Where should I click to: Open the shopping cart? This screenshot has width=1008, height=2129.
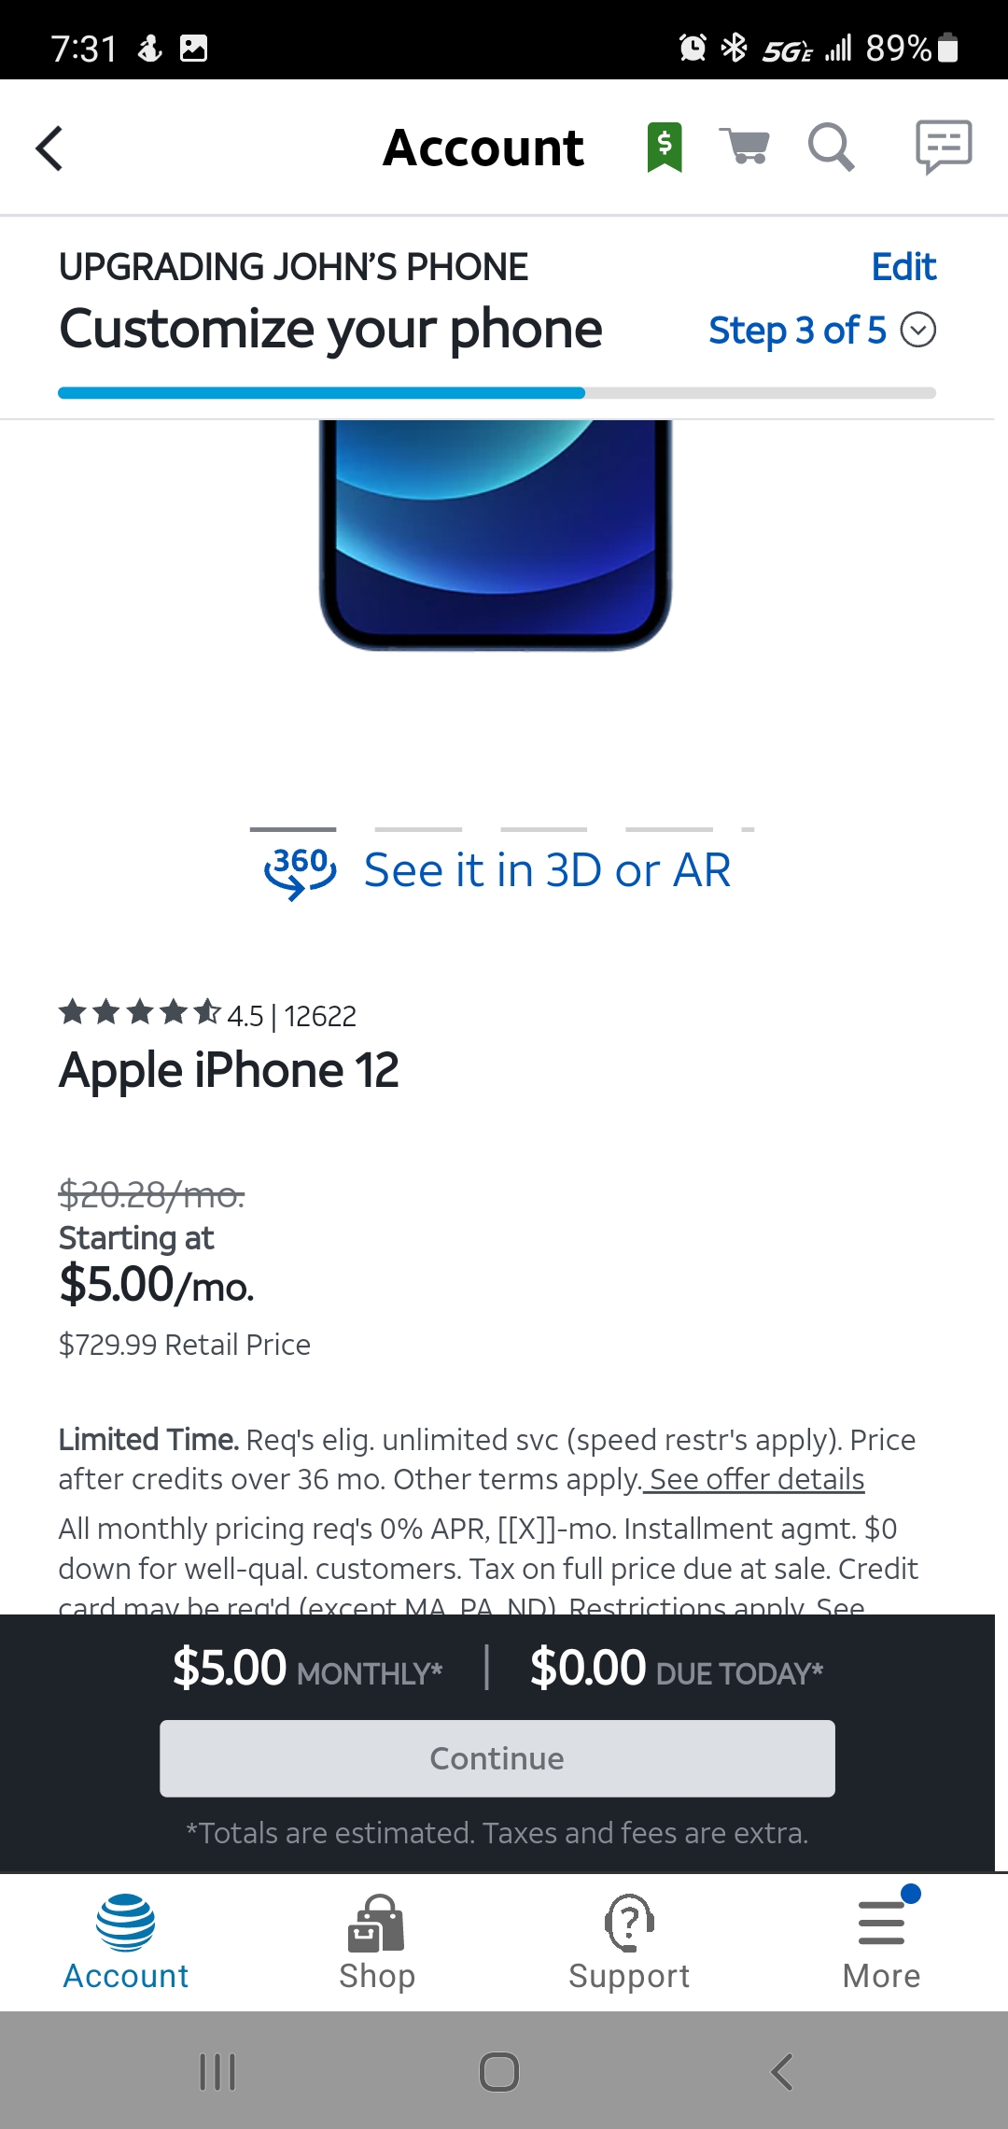tap(745, 147)
